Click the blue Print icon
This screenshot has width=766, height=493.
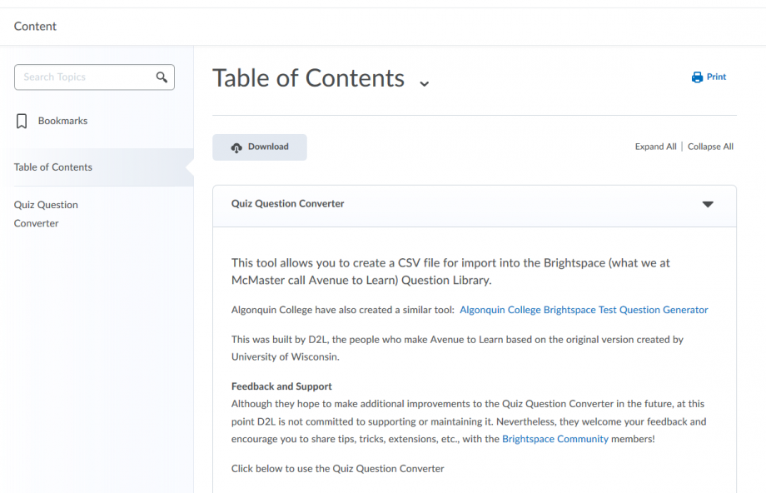[x=696, y=76]
